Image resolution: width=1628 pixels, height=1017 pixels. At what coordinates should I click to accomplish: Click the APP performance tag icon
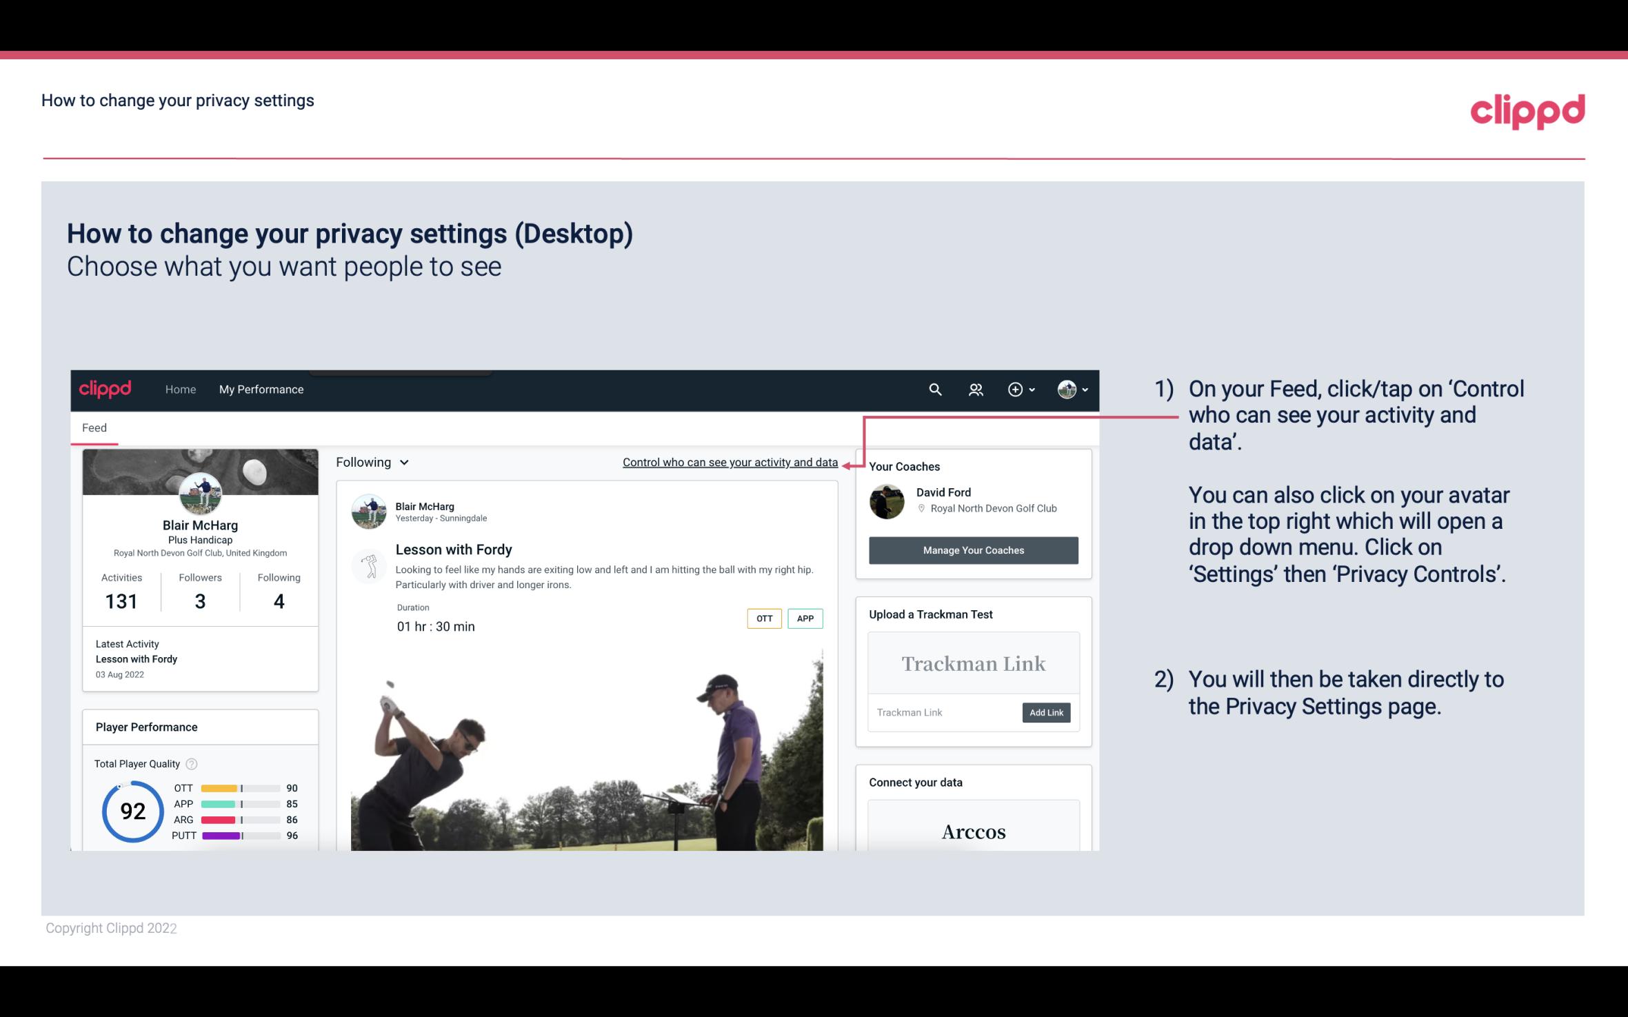point(806,618)
